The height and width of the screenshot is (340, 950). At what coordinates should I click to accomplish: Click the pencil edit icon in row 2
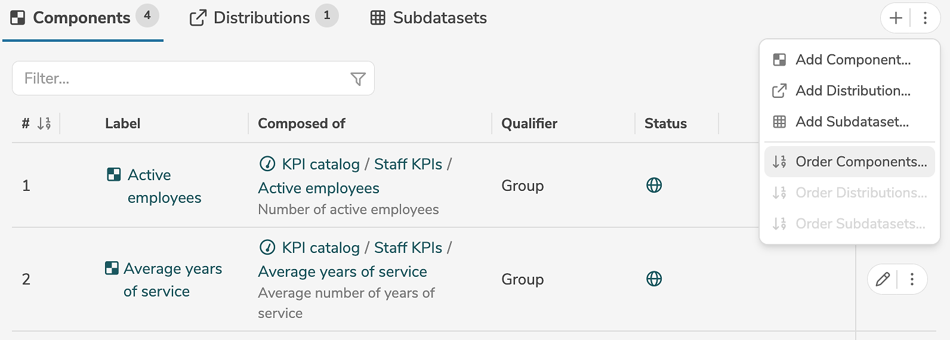point(883,279)
